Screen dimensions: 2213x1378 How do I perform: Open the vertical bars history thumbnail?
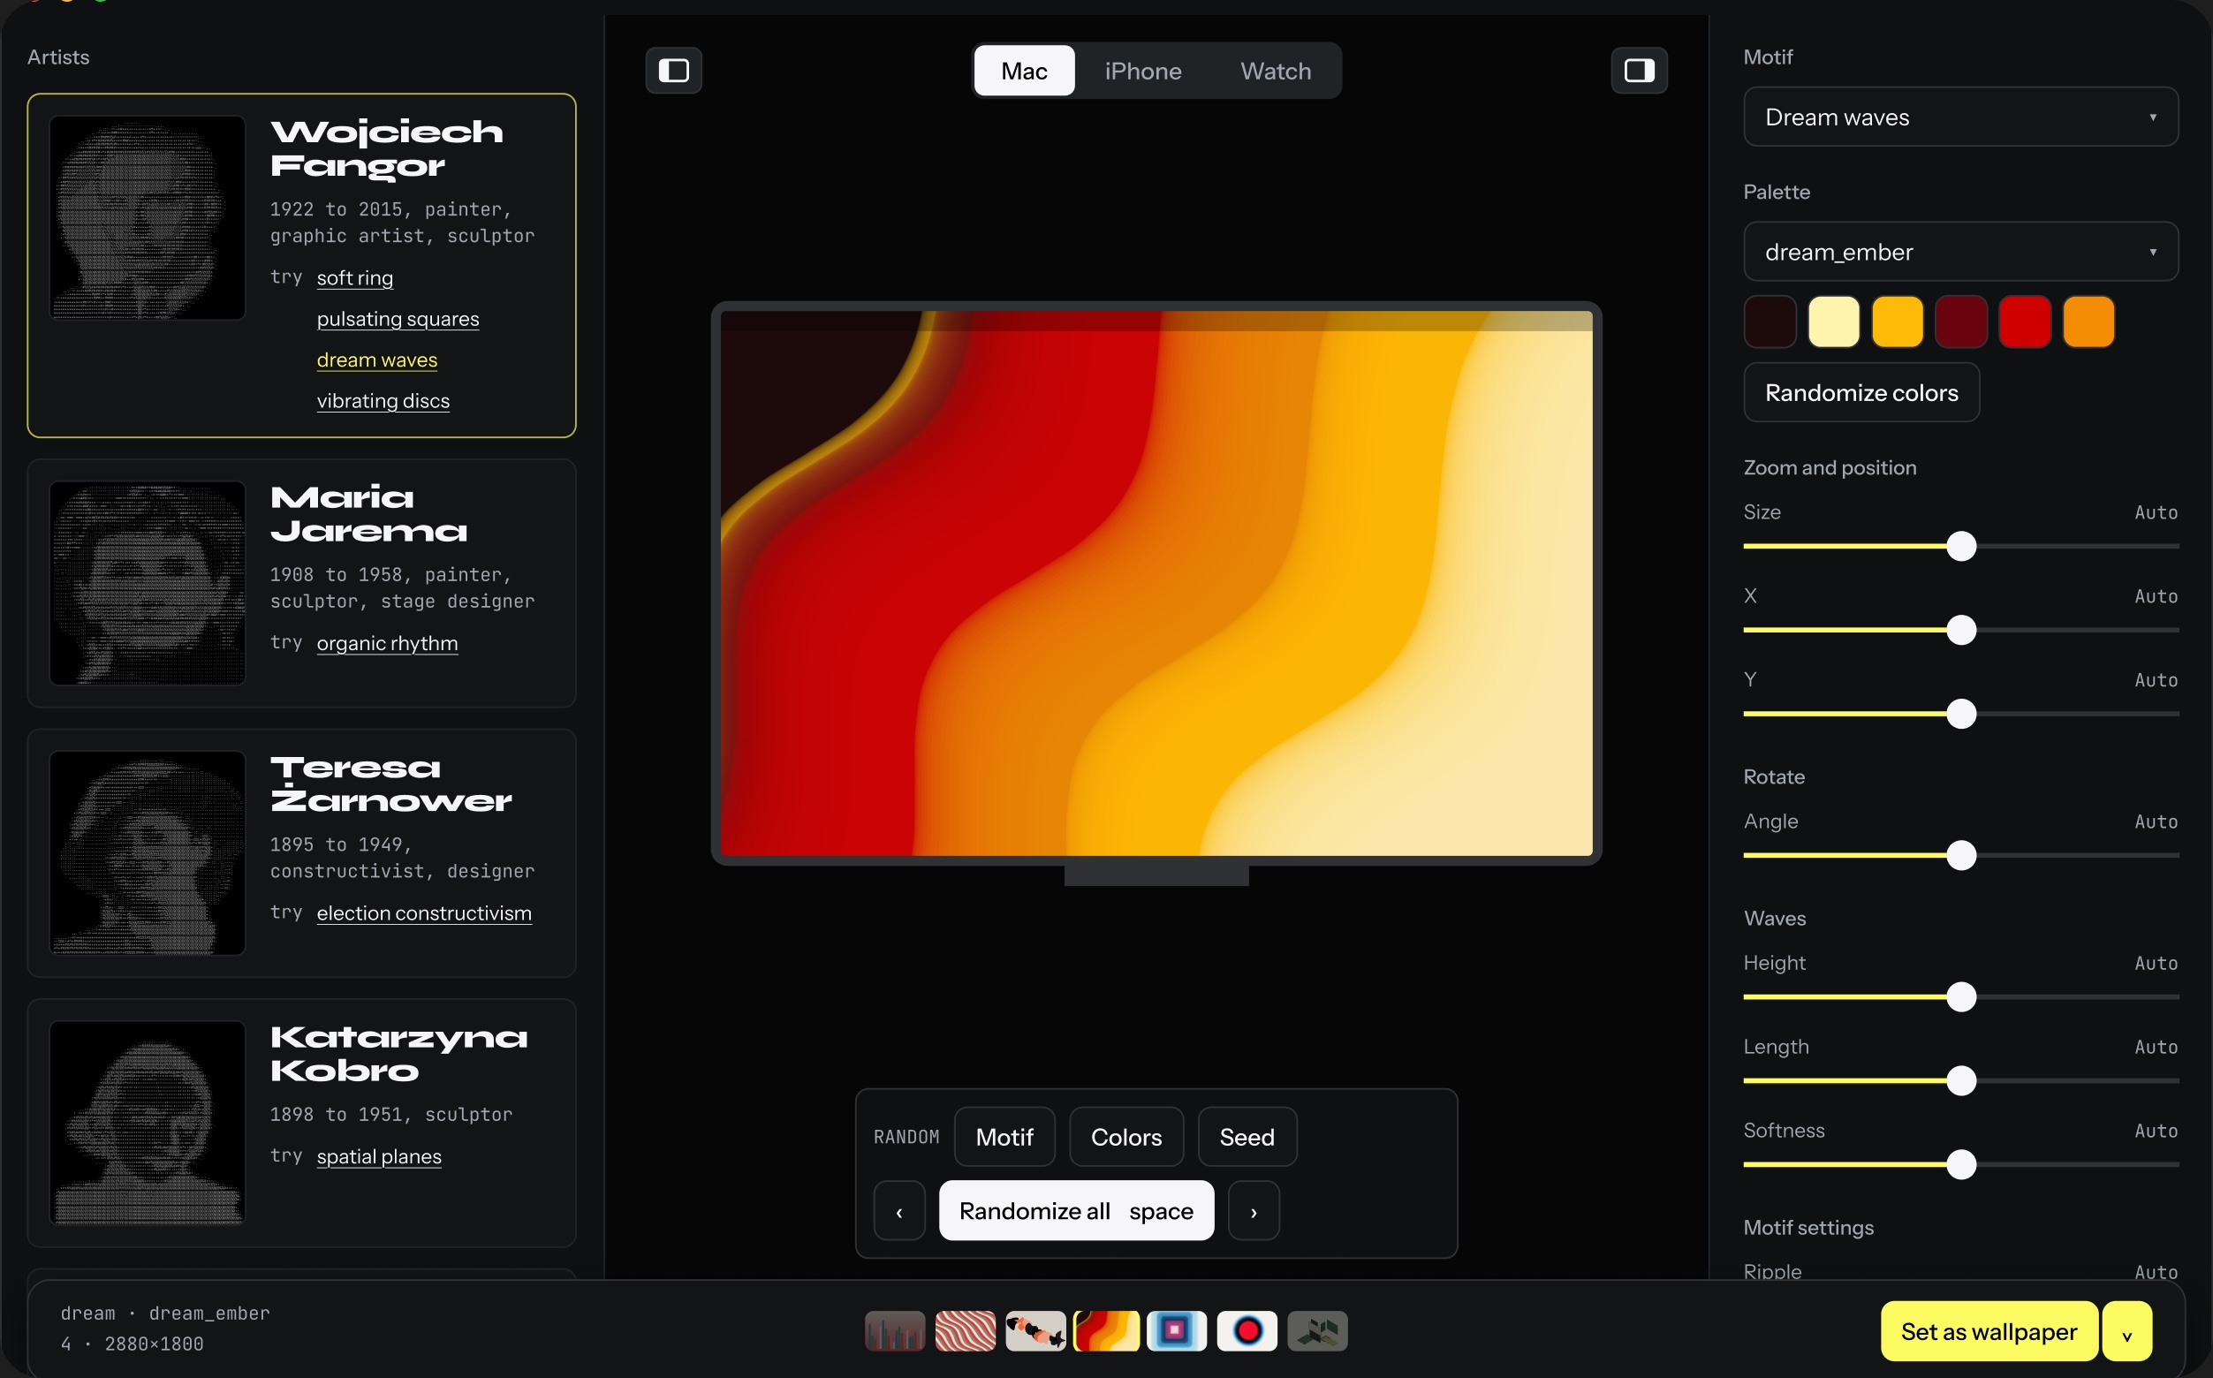894,1330
